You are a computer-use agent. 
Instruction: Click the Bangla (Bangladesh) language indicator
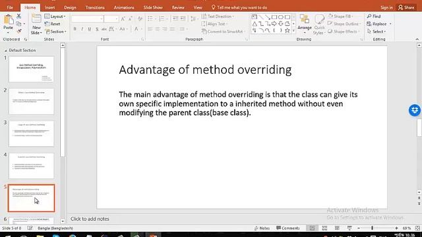coord(55,228)
